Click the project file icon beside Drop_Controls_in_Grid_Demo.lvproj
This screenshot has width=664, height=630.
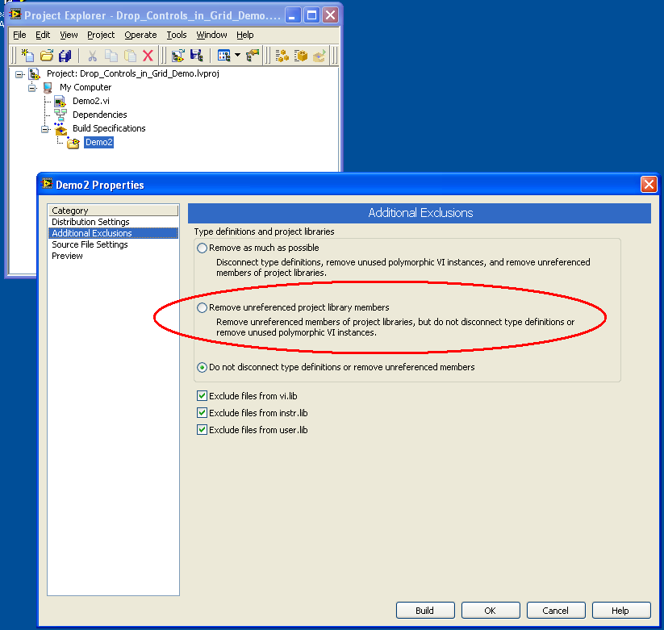point(35,73)
